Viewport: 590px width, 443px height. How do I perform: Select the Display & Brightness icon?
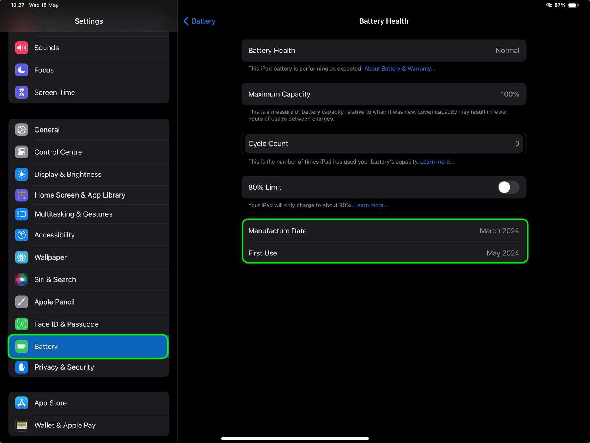[21, 174]
